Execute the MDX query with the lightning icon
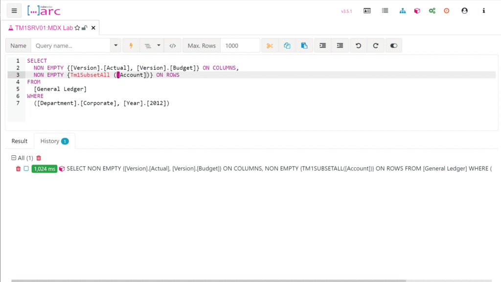501x282 pixels. coord(131,46)
